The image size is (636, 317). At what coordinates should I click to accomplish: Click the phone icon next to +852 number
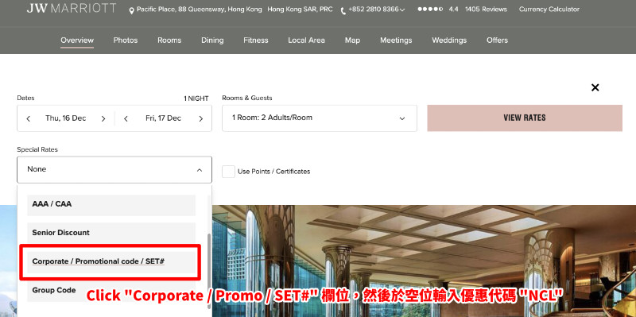tap(343, 10)
